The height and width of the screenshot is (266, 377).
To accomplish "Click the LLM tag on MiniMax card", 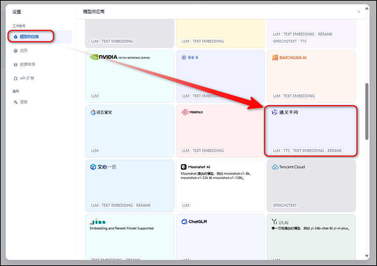I will coord(185,151).
